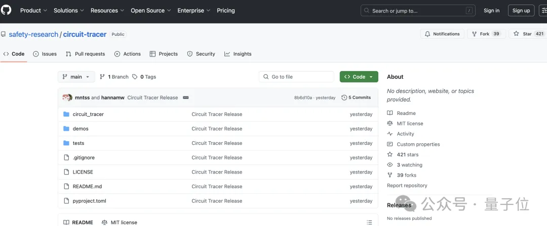The height and width of the screenshot is (226, 547).
Task: Switch to the Pull requests tab
Action: pyautogui.click(x=85, y=54)
